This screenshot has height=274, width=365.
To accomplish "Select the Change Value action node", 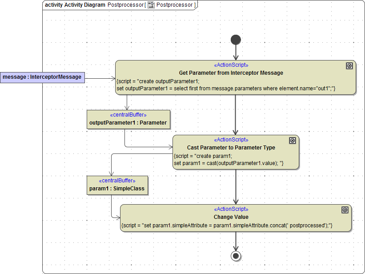I will 231,217.
